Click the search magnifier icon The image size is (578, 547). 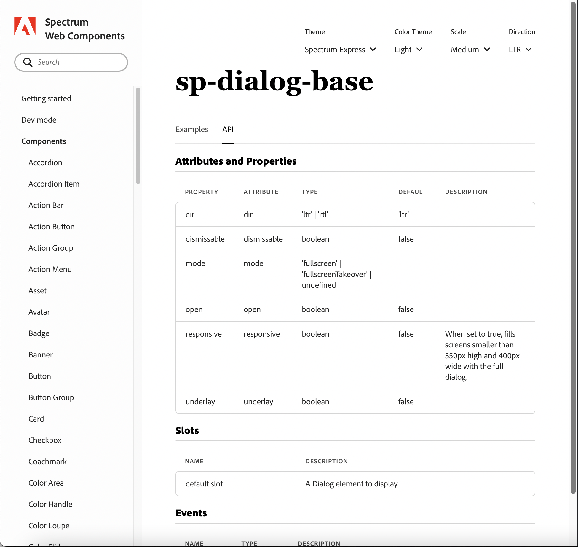[x=28, y=62]
